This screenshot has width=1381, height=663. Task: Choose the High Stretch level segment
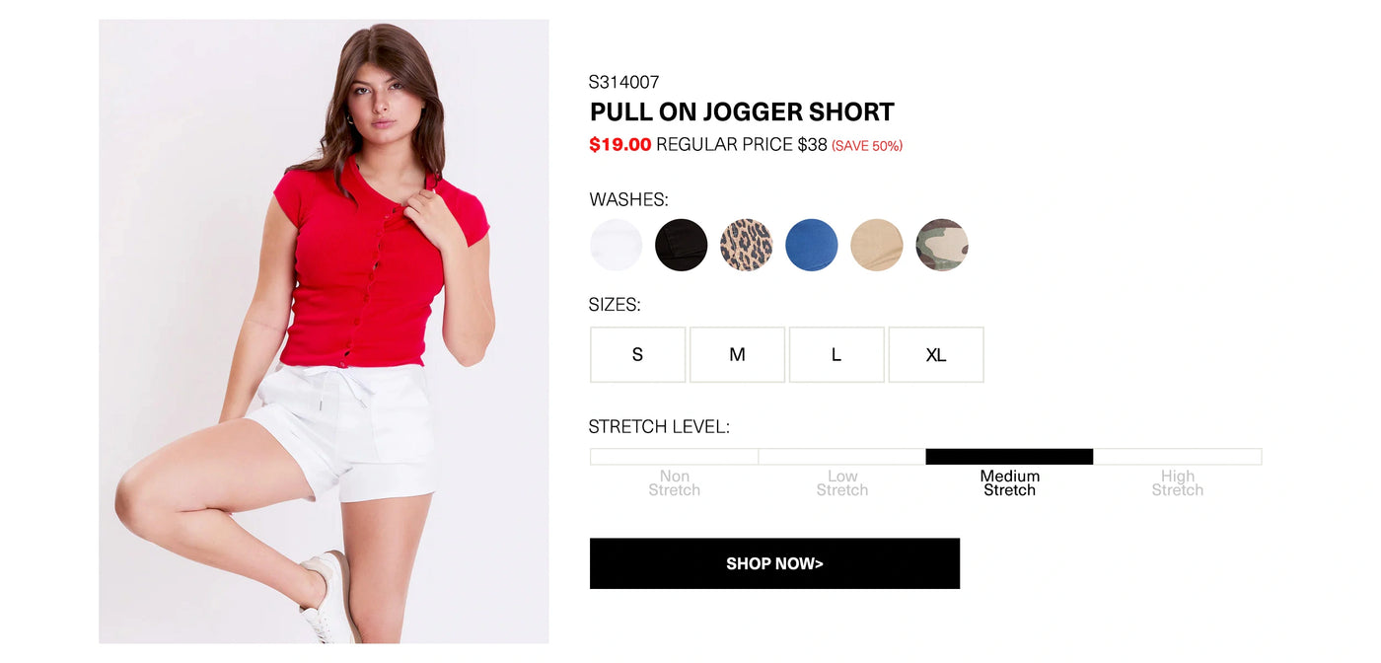(x=1178, y=457)
